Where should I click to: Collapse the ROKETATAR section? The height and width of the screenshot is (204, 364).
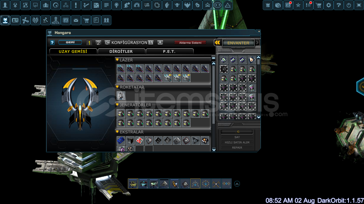click(x=117, y=87)
